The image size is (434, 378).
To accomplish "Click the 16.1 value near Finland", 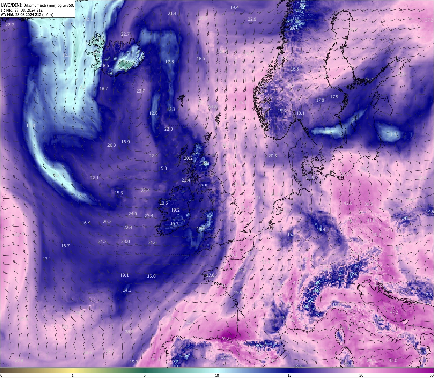I will 370,79.
